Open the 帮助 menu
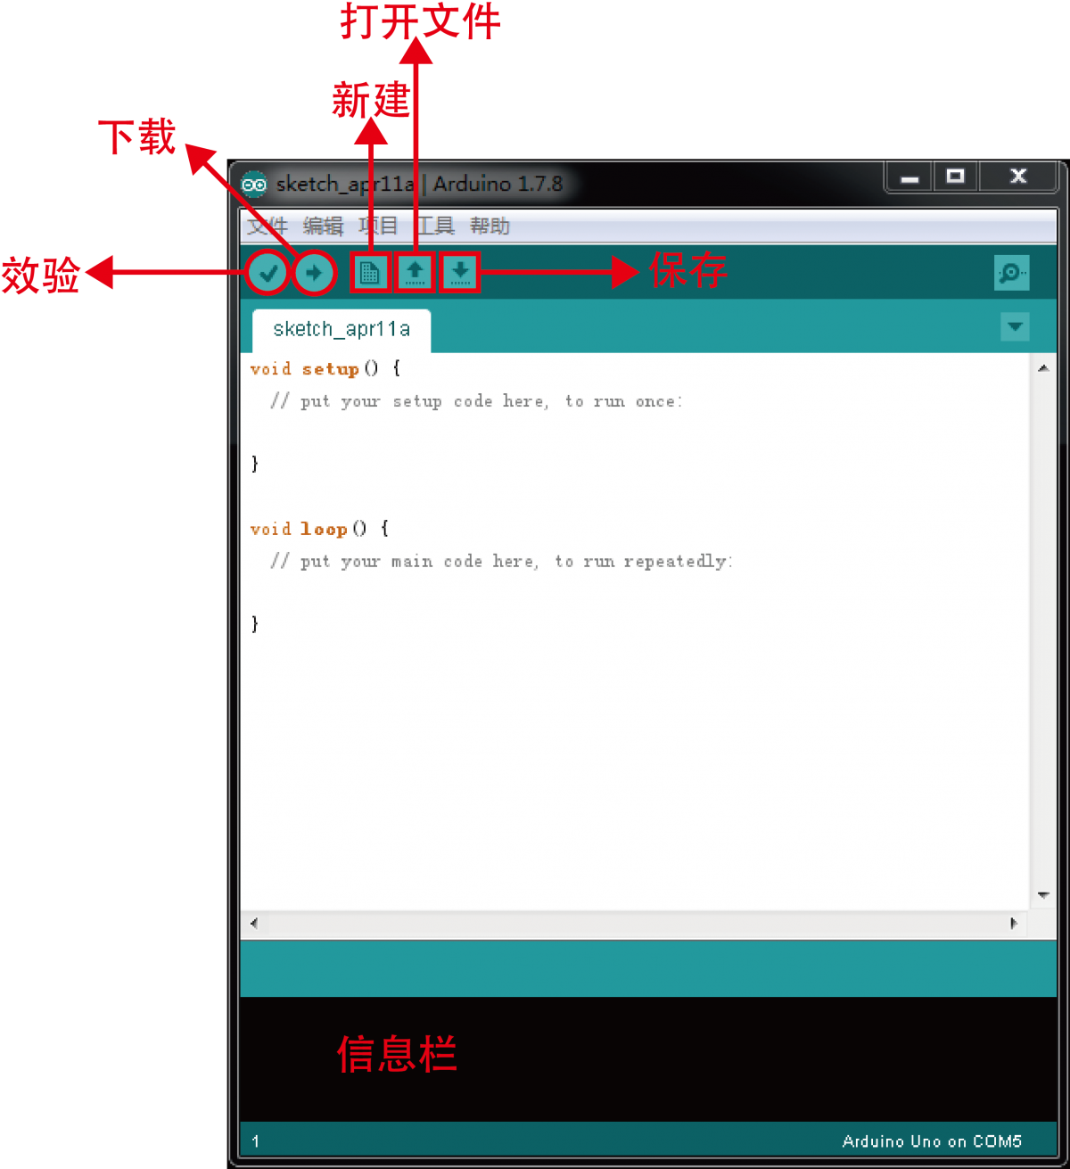Image resolution: width=1070 pixels, height=1169 pixels. 489,226
